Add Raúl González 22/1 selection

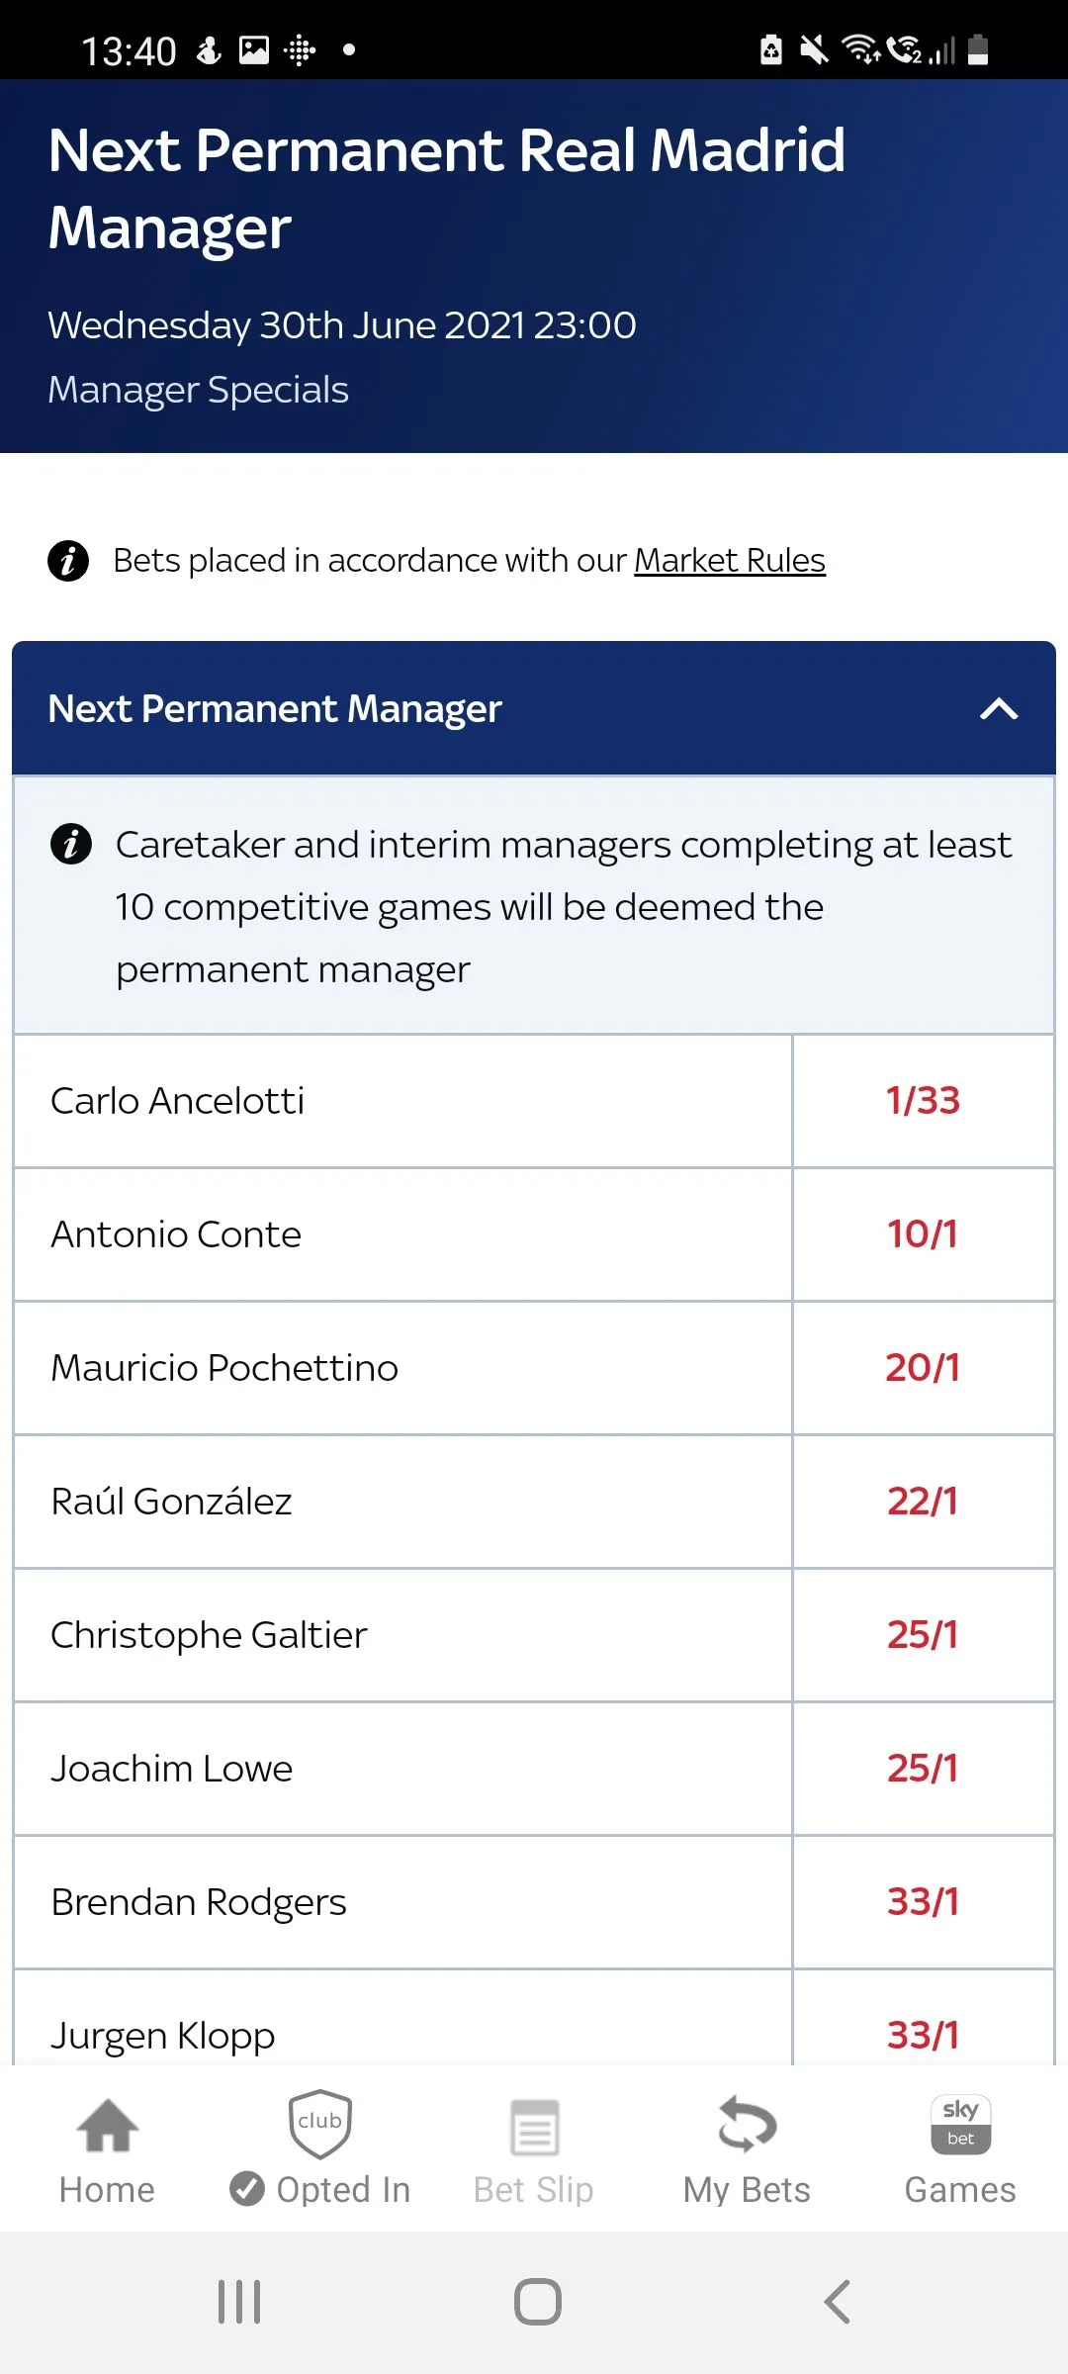click(x=923, y=1502)
